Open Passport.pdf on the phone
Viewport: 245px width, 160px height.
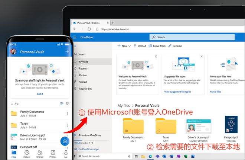tap(35, 147)
